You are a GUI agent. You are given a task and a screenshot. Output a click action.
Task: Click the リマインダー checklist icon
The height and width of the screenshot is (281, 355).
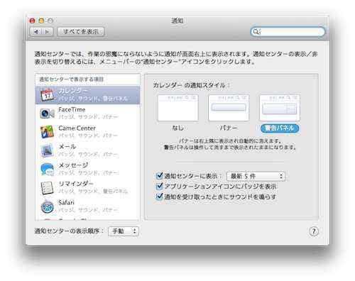pyautogui.click(x=47, y=188)
